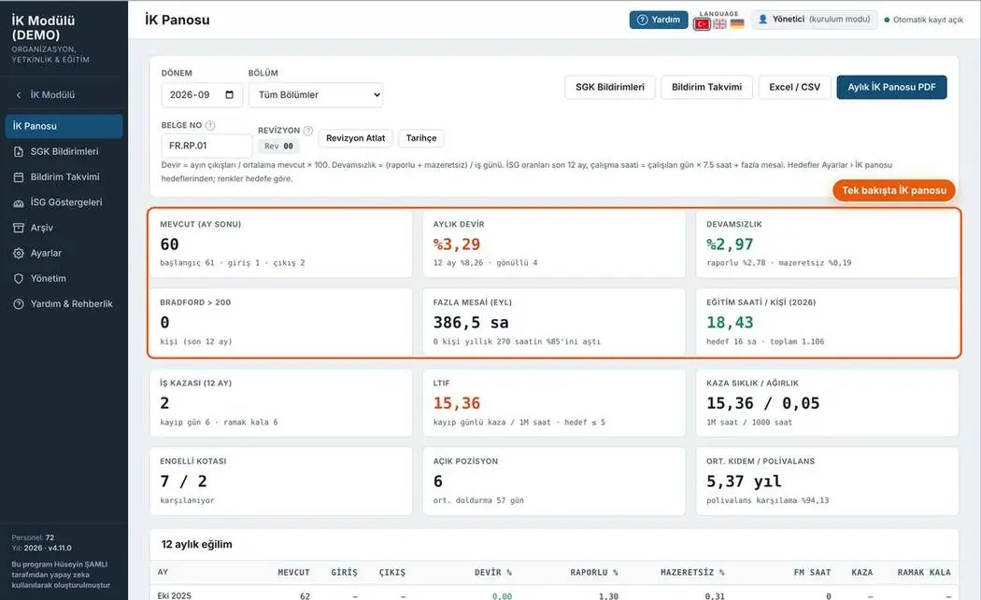The image size is (981, 600).
Task: Click the help icon next to Belge No
Action: (x=210, y=125)
